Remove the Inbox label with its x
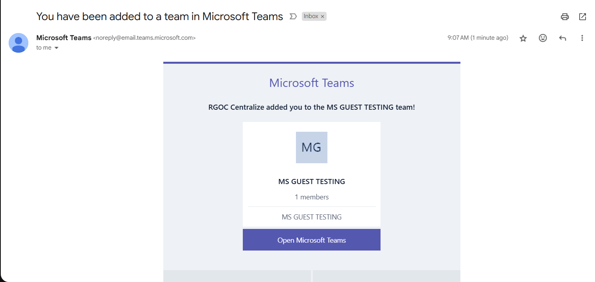 (322, 17)
